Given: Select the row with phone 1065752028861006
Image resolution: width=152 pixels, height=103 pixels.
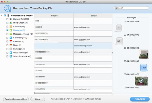Looking at the screenshot, I should click(73, 52).
